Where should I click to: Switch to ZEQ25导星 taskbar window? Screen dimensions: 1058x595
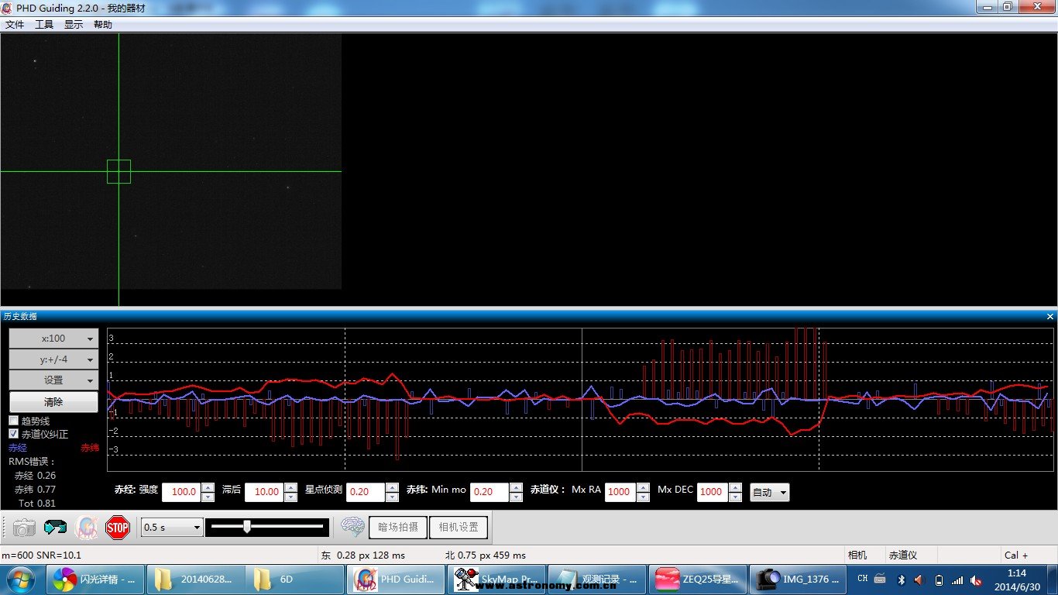pyautogui.click(x=696, y=580)
